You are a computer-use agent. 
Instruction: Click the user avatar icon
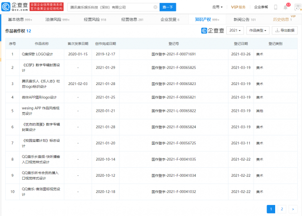(298, 7)
